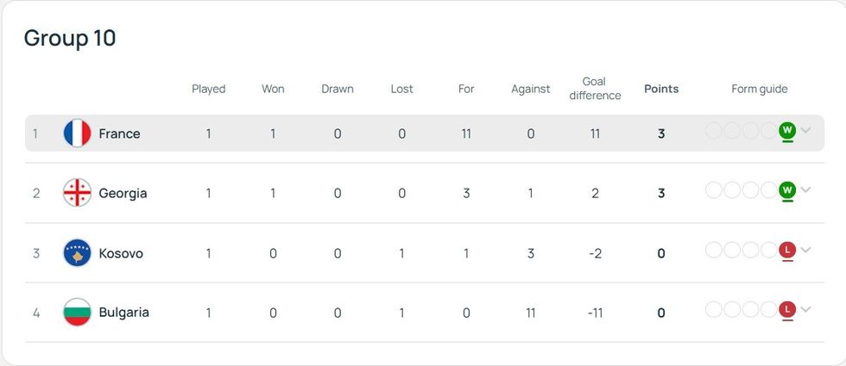Click France's green W form badge
The image size is (846, 366).
click(786, 130)
